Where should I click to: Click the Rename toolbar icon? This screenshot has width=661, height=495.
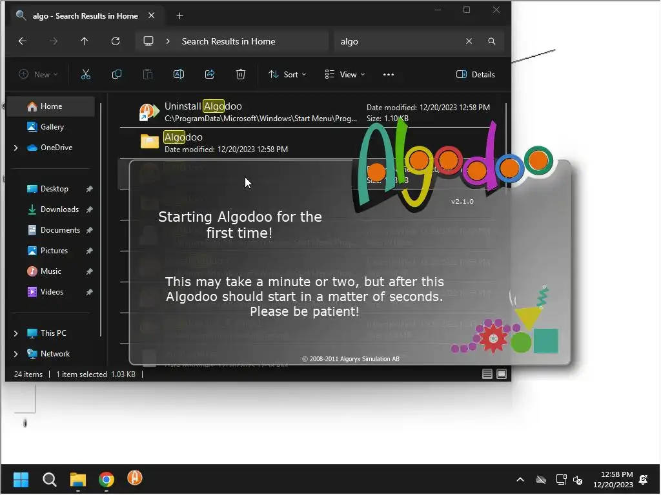[179, 75]
